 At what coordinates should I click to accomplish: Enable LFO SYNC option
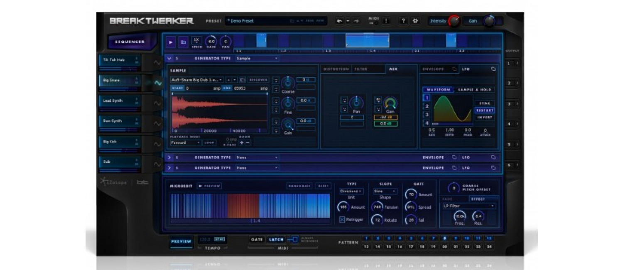(484, 103)
